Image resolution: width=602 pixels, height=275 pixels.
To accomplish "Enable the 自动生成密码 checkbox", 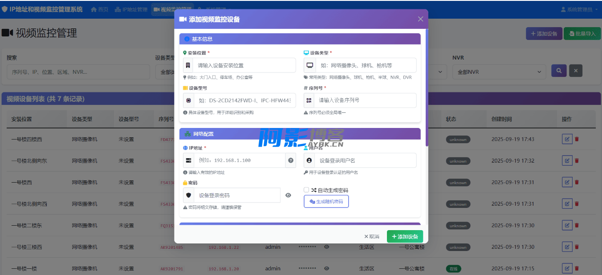I will click(306, 190).
